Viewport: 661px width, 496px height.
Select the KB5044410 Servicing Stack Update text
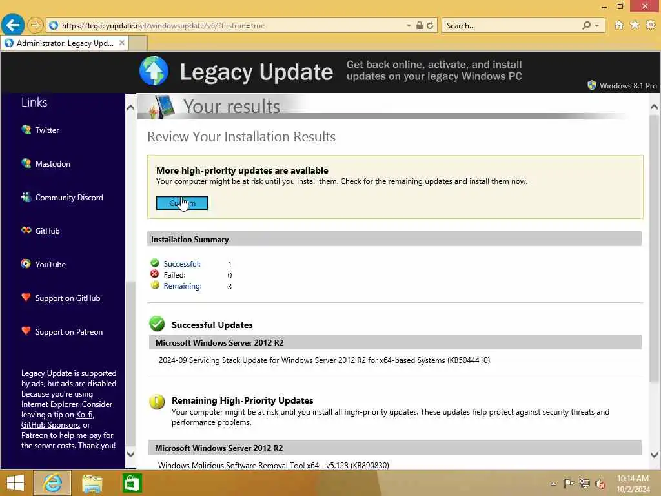[x=324, y=360]
